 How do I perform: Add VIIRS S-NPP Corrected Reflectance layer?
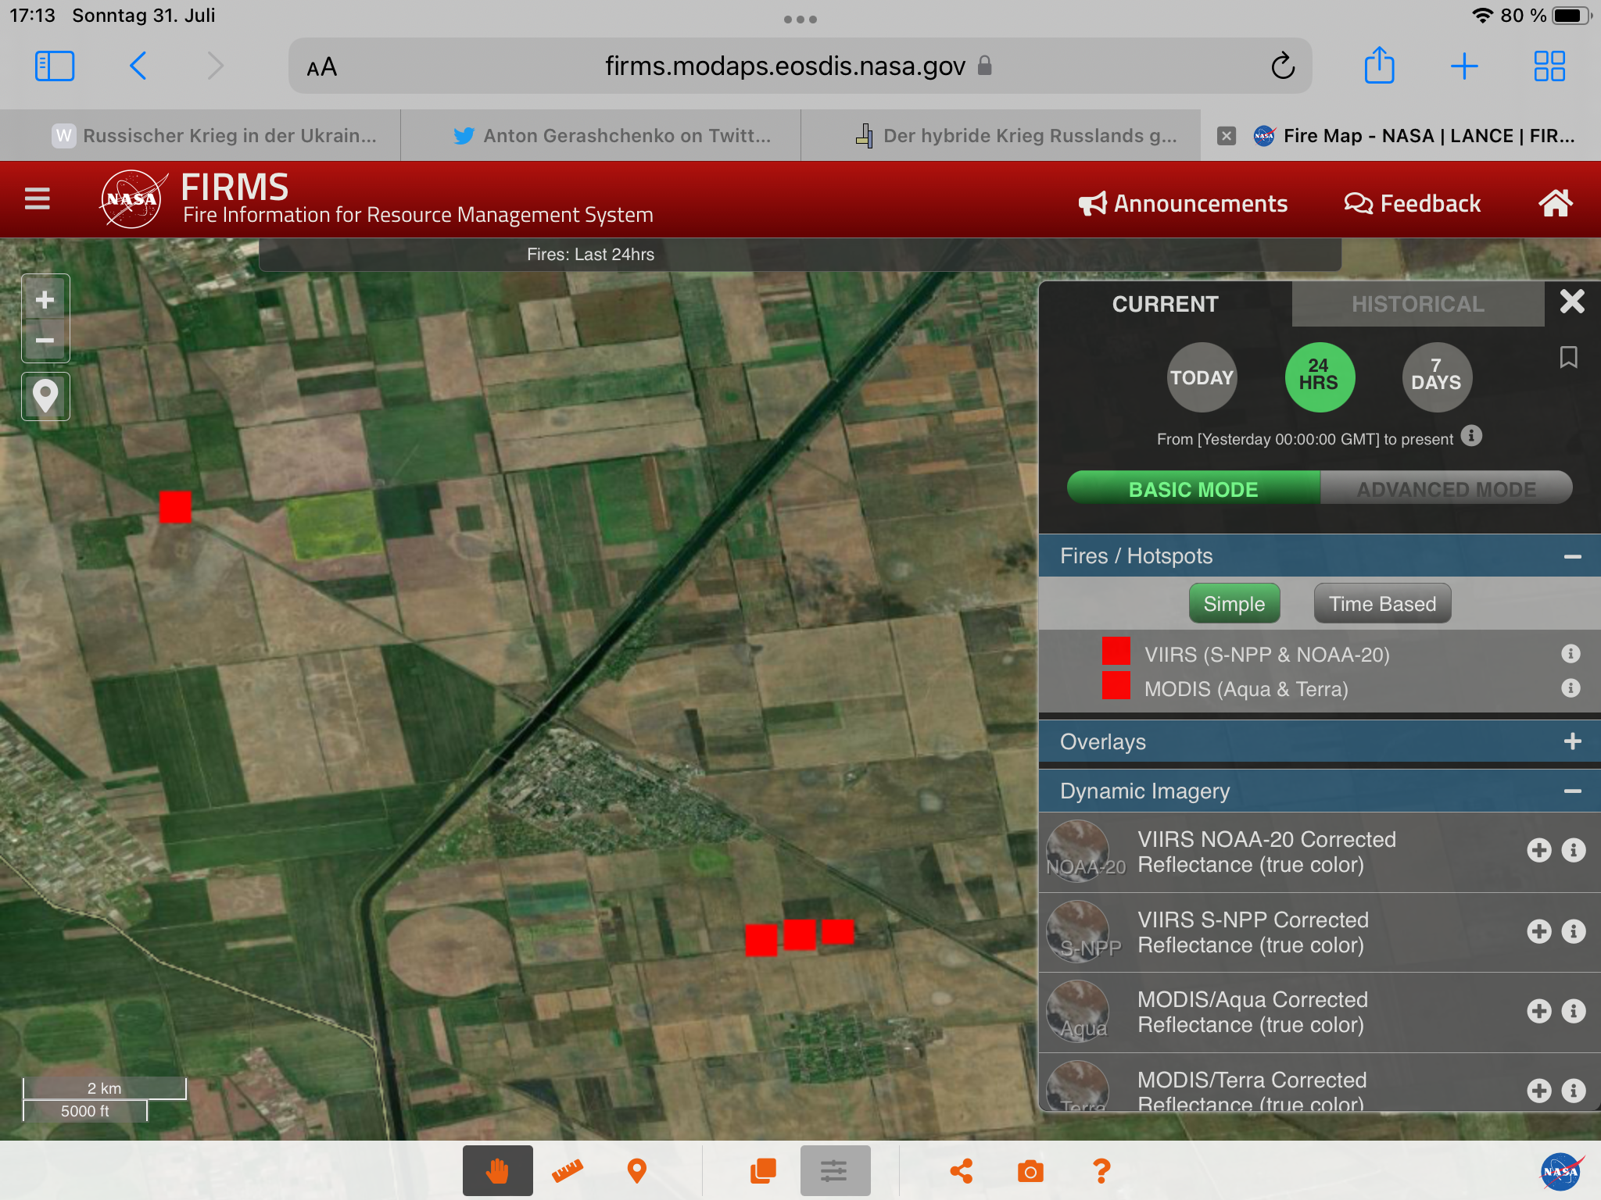tap(1539, 931)
